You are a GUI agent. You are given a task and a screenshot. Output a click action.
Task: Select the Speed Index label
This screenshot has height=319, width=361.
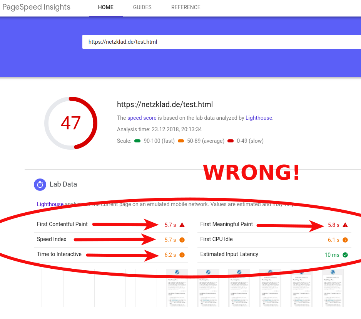pos(52,239)
